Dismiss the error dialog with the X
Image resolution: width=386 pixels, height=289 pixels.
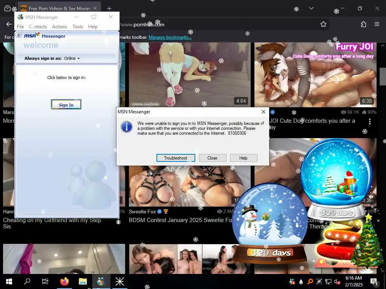point(263,112)
